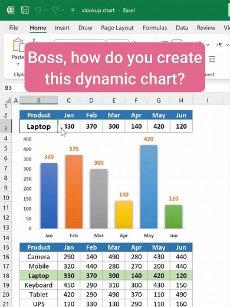230x307 pixels.
Task: Click the cell showing 120 in row 3
Action: coord(181,126)
